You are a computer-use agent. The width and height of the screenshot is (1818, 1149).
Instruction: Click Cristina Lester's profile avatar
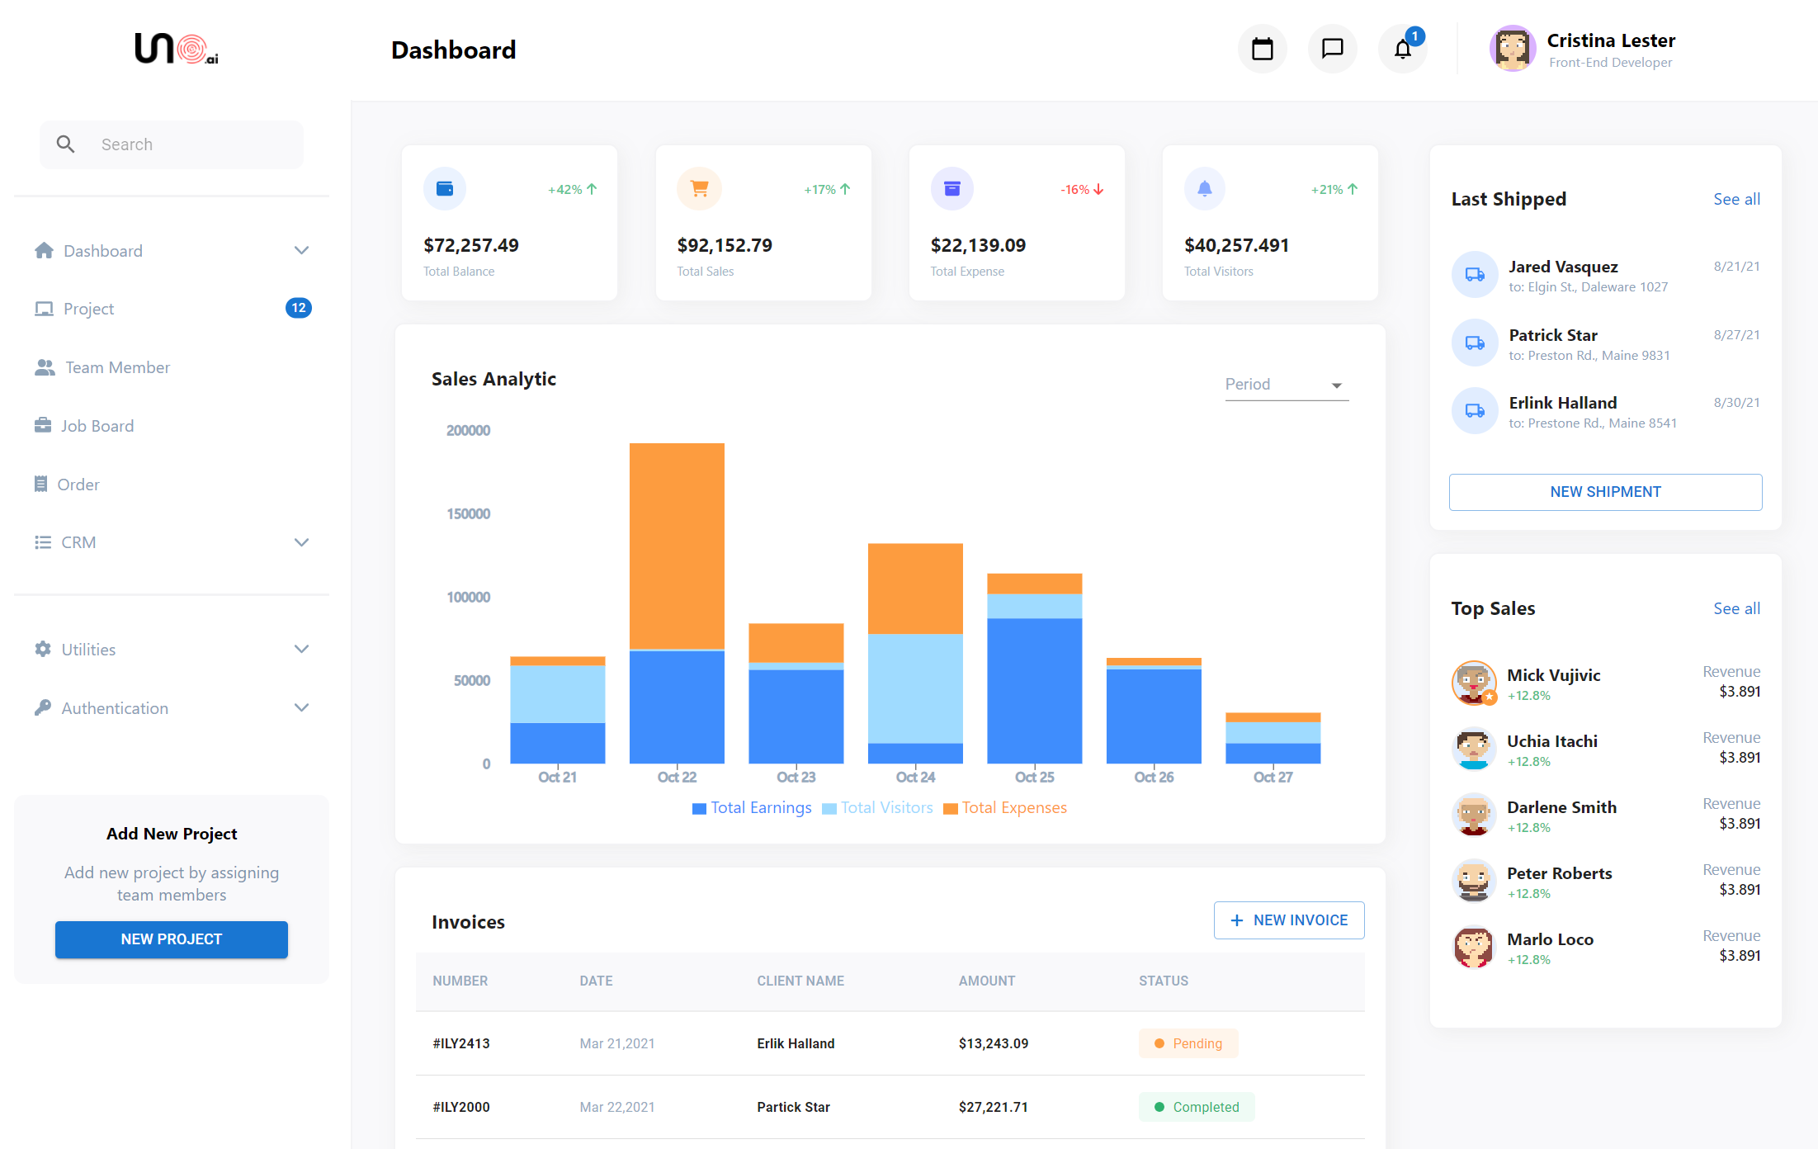pos(1512,50)
